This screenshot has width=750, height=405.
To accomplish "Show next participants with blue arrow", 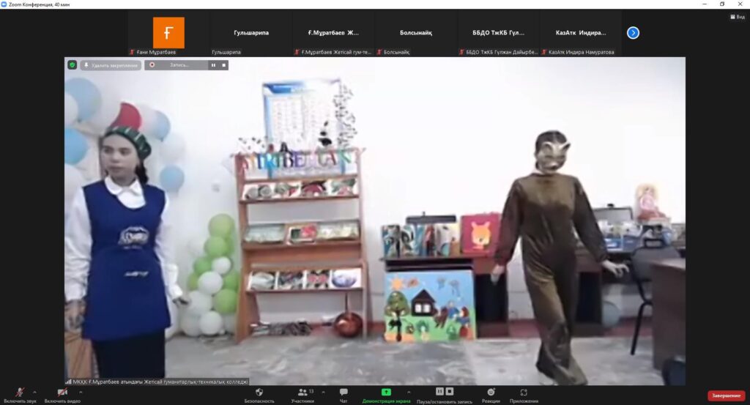I will [x=633, y=32].
